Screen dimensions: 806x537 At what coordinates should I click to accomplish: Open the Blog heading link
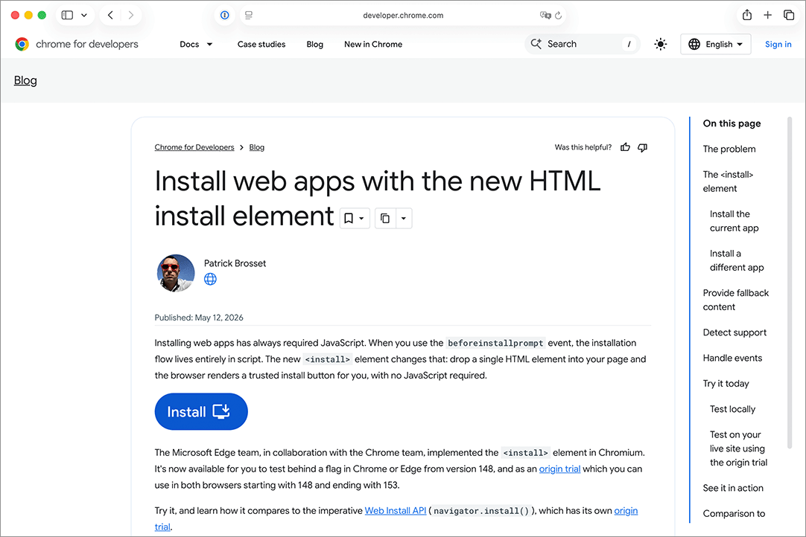point(25,80)
